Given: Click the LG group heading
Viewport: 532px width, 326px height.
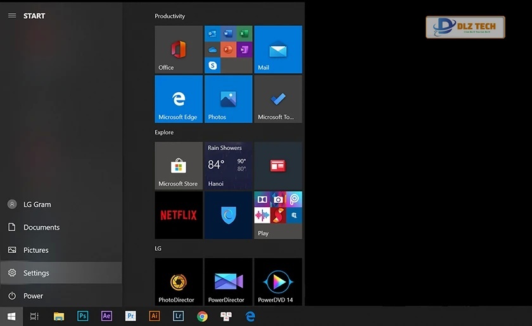Looking at the screenshot, I should tap(158, 248).
